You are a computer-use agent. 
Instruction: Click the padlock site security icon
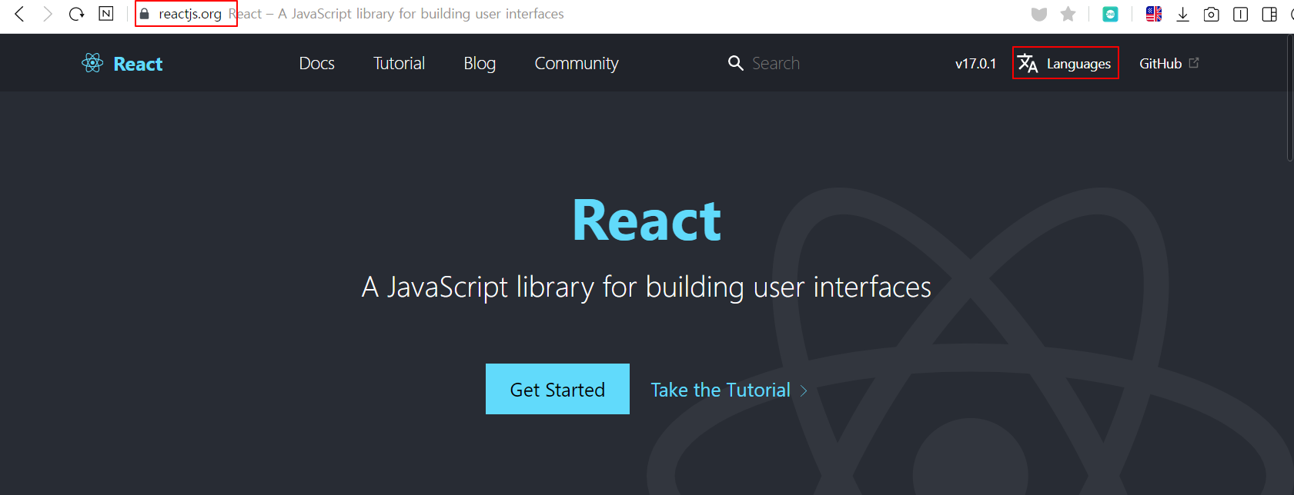pyautogui.click(x=144, y=14)
